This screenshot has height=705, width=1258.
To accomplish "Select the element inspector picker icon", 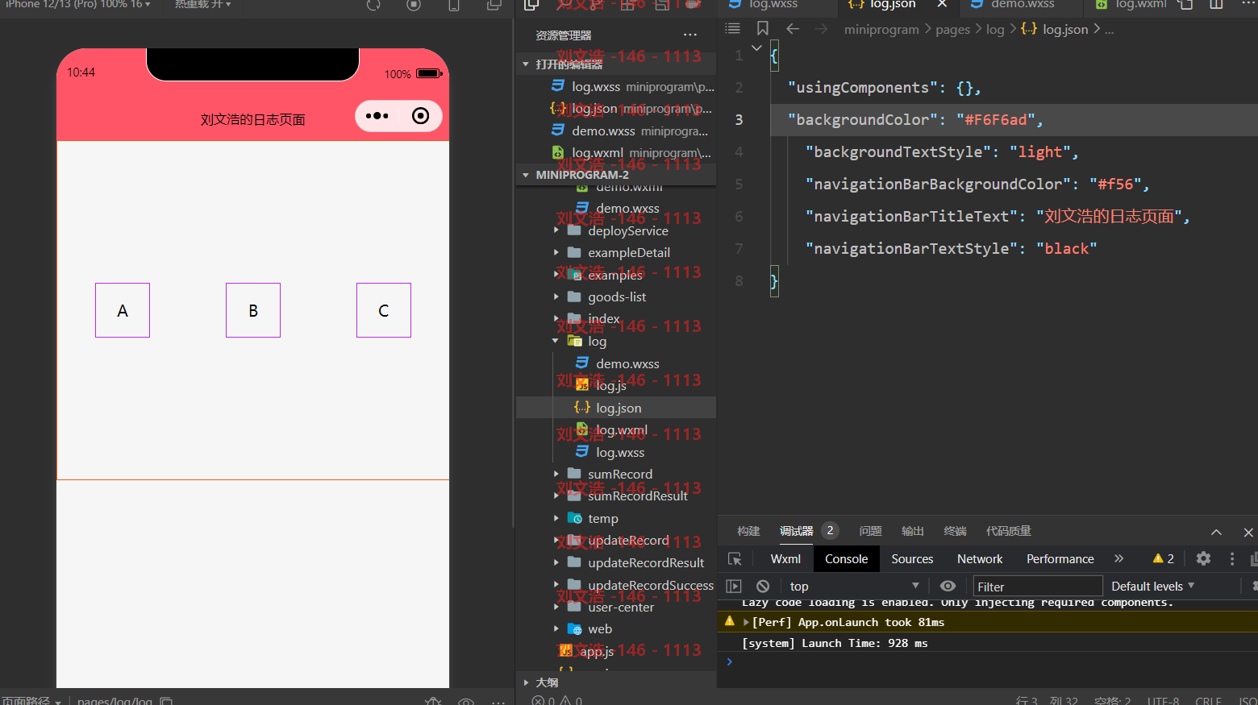I will pos(735,559).
